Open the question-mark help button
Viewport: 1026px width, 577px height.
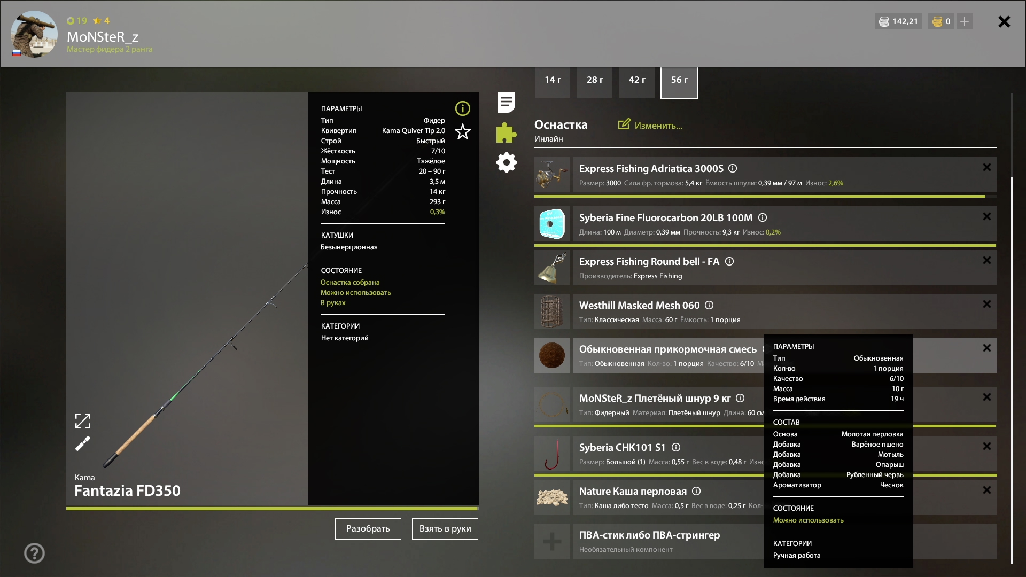coord(34,553)
